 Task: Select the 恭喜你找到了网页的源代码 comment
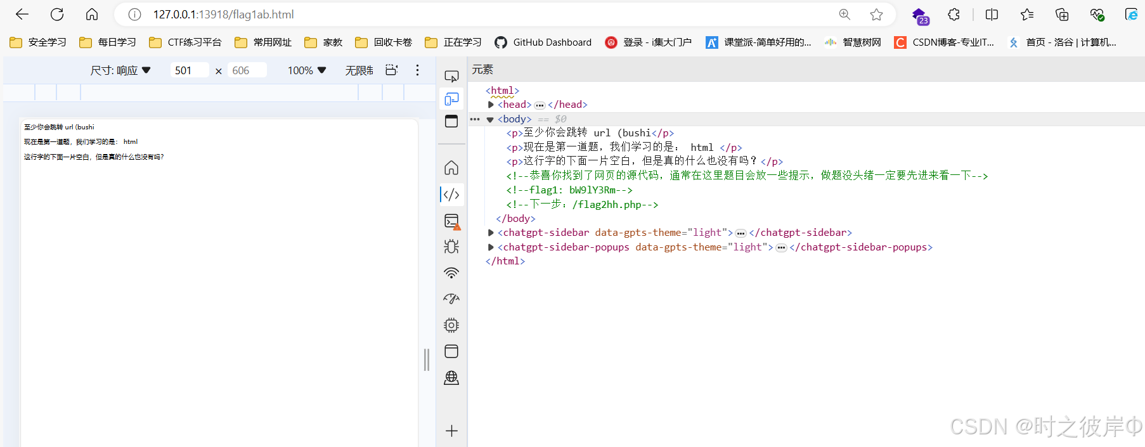[x=747, y=176]
